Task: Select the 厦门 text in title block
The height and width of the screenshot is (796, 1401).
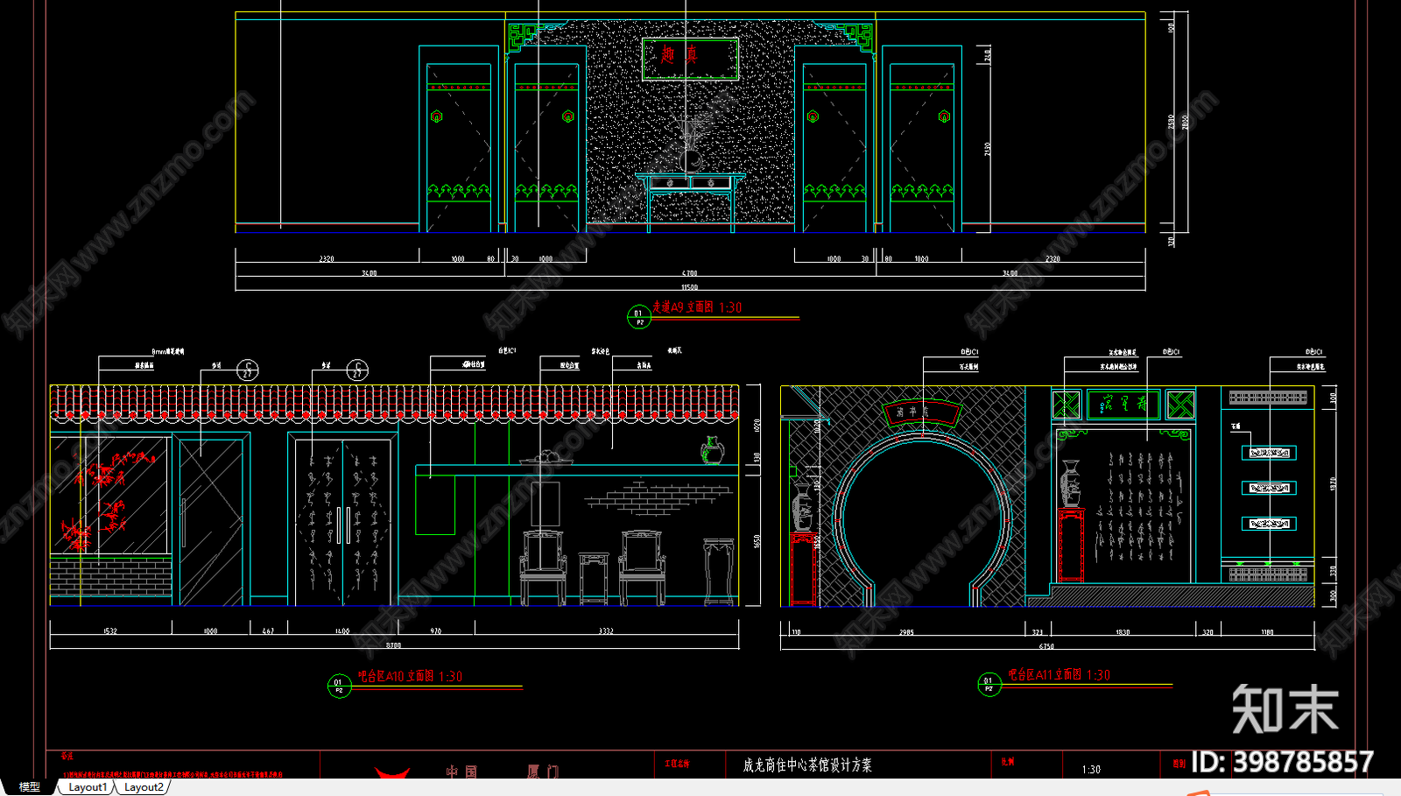Action: coord(543,771)
